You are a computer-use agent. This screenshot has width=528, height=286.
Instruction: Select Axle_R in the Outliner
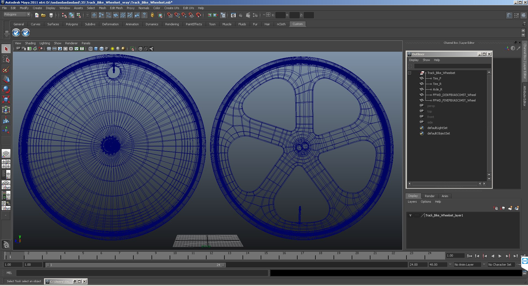438,89
